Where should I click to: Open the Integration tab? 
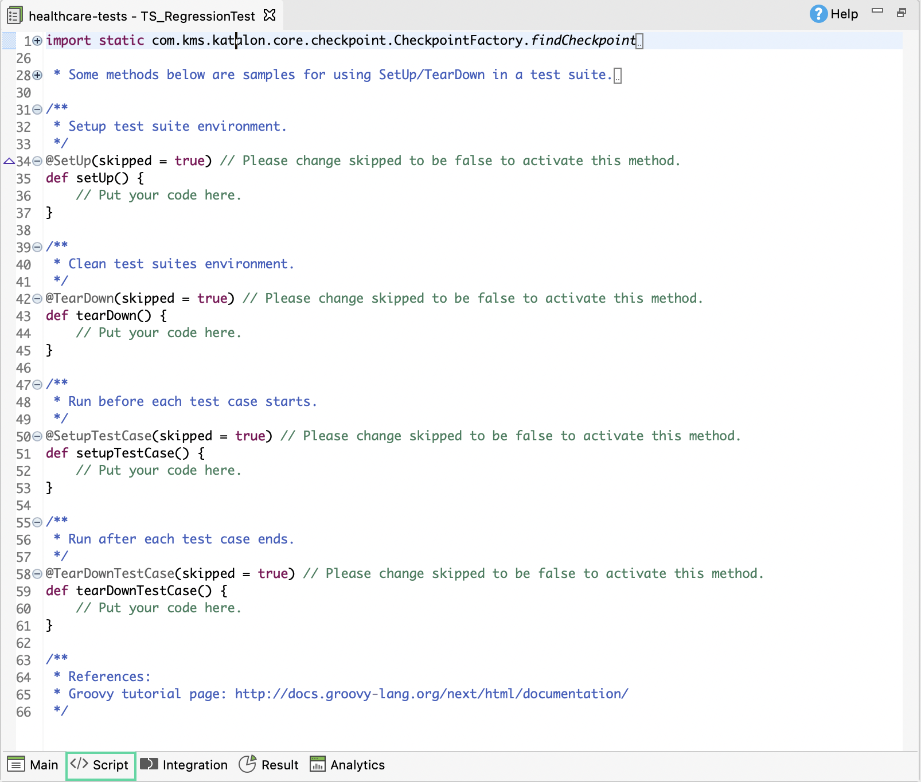click(184, 765)
